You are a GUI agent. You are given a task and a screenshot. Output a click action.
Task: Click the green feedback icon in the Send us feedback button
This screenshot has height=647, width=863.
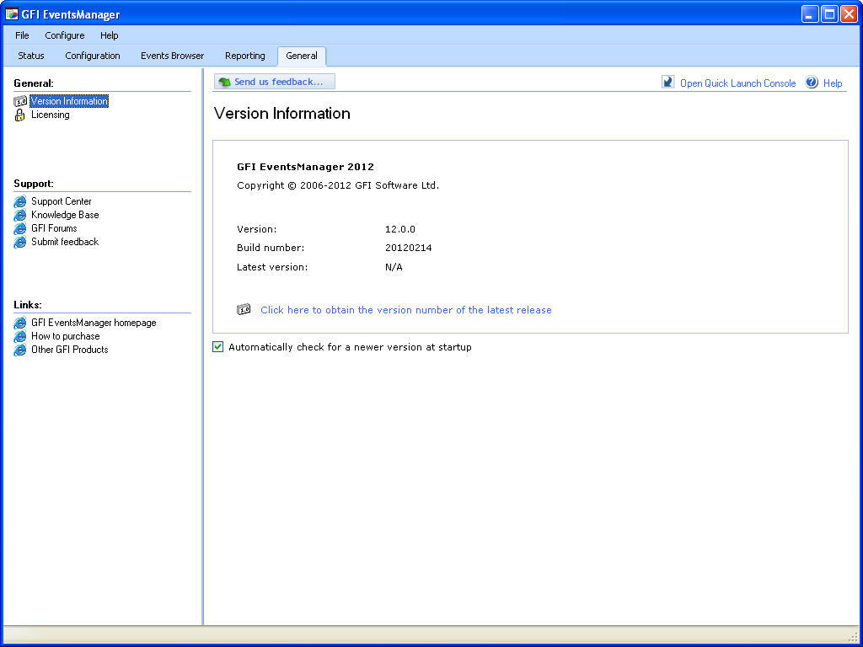click(224, 82)
